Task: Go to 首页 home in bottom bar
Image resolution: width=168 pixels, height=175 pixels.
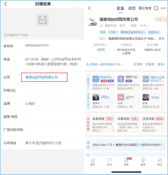Action: pos(93,162)
